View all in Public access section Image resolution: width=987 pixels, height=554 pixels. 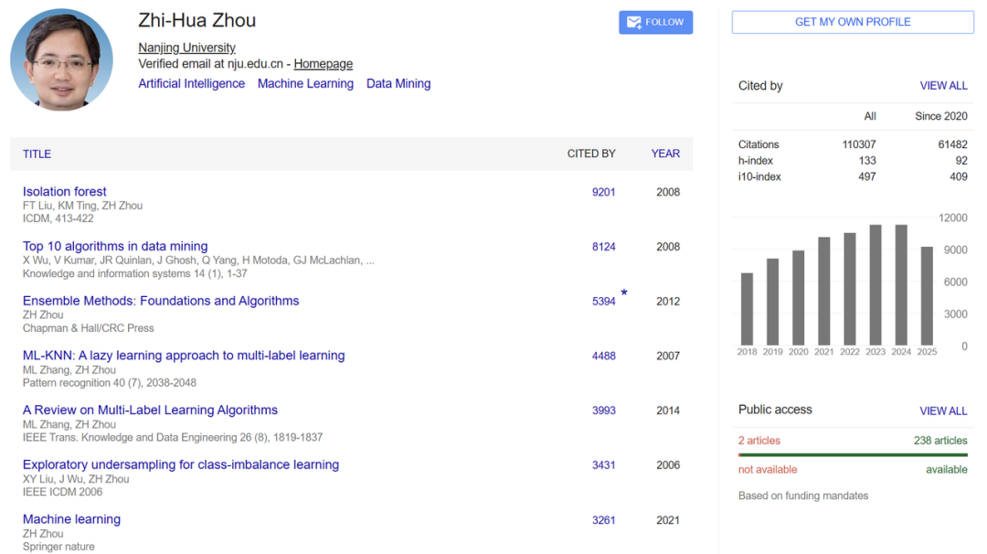943,411
